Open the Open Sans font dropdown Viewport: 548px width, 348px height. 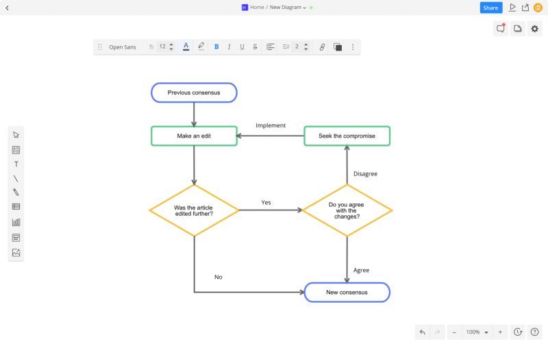click(x=123, y=47)
